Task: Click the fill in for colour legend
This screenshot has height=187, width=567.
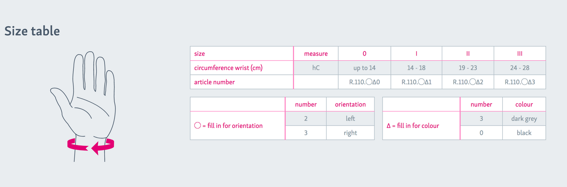Action: 413,126
